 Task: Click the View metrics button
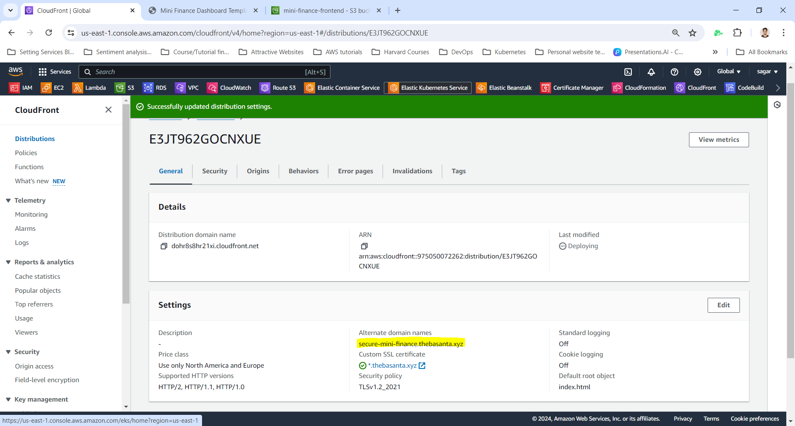[x=718, y=140]
